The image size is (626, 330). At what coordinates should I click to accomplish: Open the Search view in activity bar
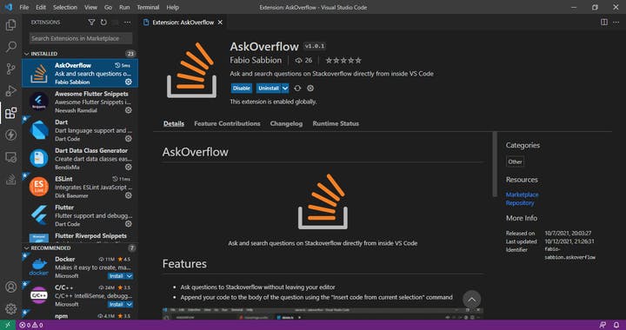[10, 47]
